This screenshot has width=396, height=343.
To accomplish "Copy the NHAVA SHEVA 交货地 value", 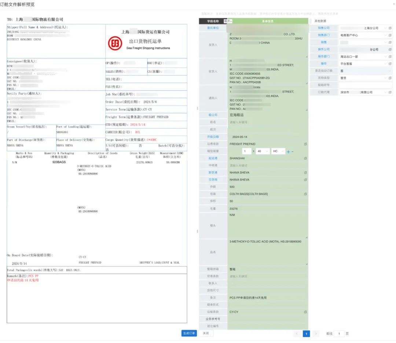I will (x=305, y=179).
